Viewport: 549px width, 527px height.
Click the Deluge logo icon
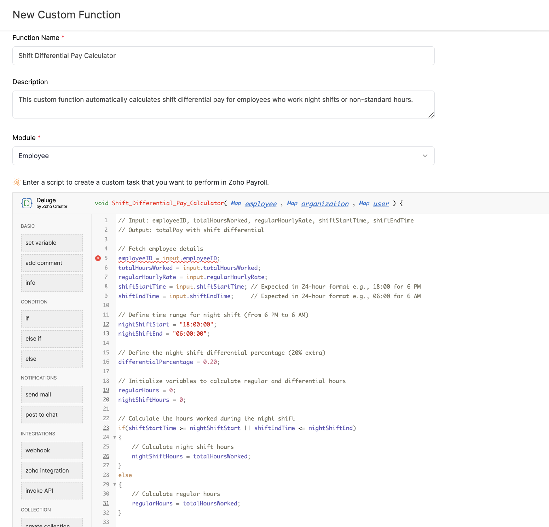[x=27, y=203]
